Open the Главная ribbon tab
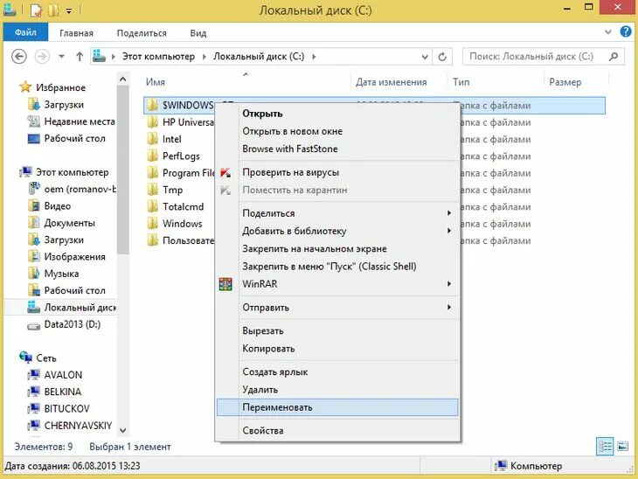The height and width of the screenshot is (479, 638). point(76,33)
